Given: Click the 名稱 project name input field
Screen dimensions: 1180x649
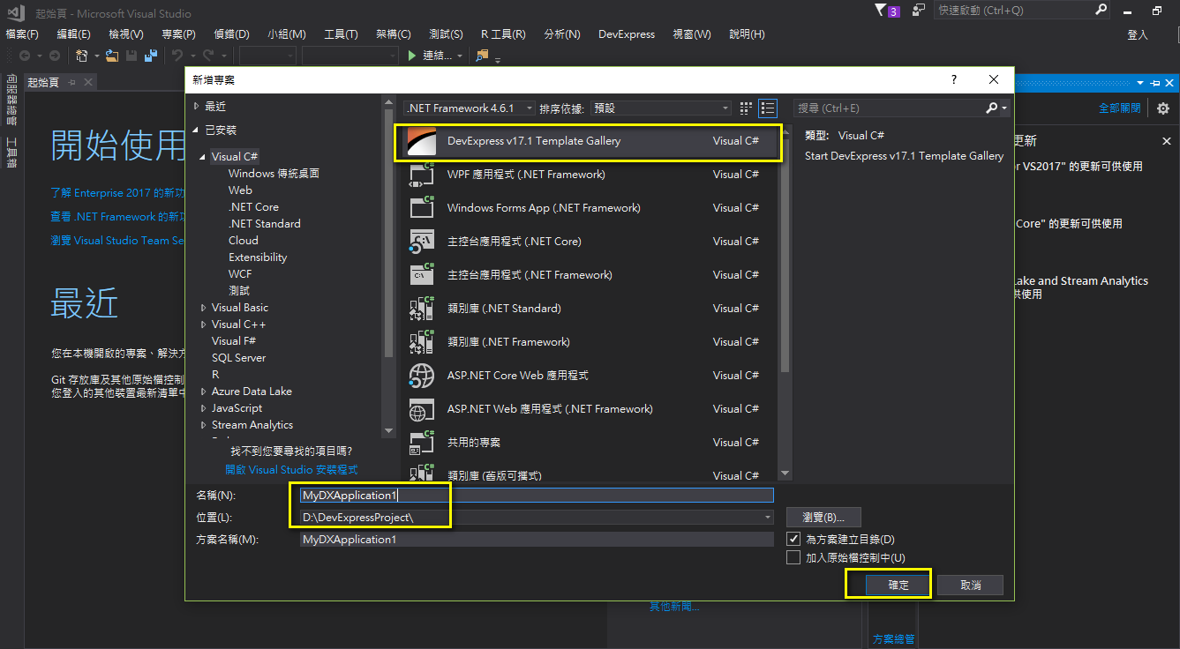Looking at the screenshot, I should point(537,496).
